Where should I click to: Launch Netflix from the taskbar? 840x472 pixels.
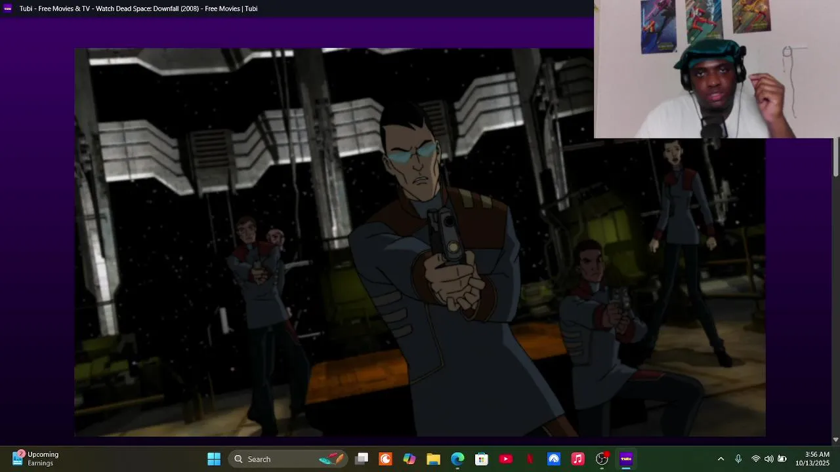click(530, 459)
